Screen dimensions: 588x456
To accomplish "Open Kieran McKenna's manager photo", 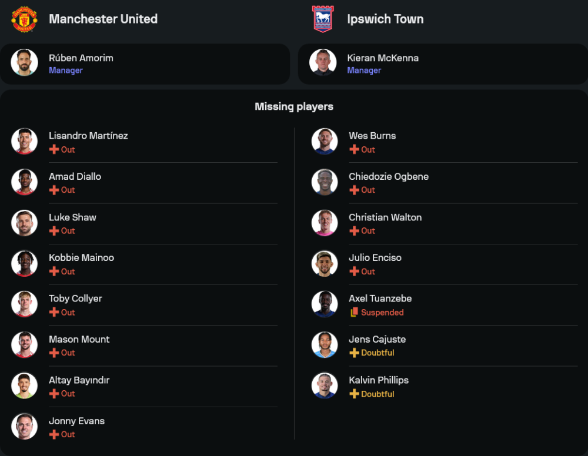I will (323, 63).
